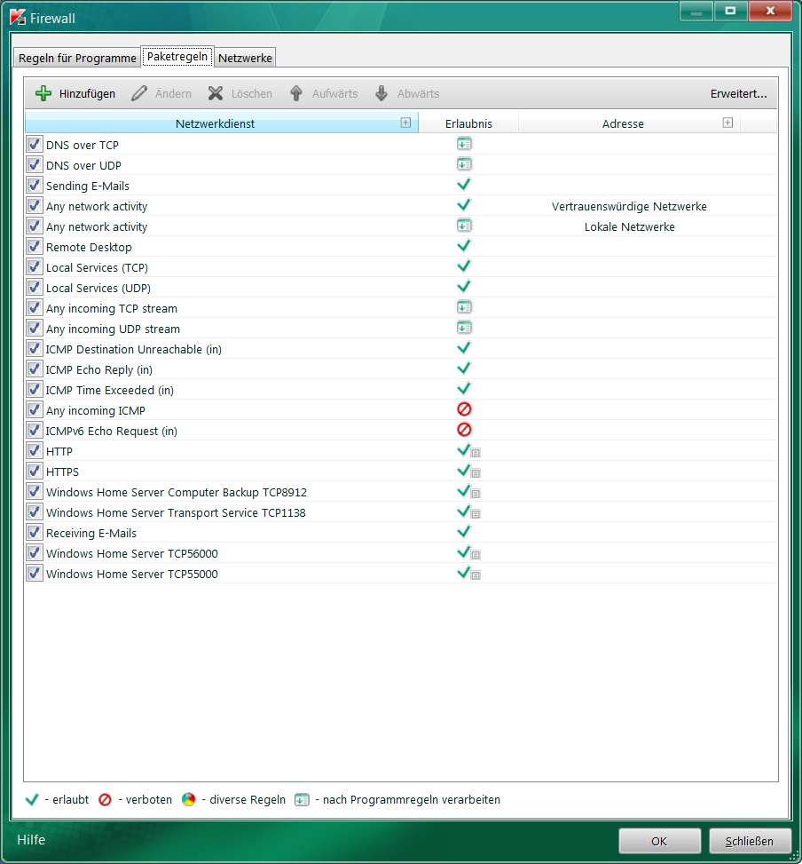Click allowed checkmark for ICMP Echo Reply
Screen dimensions: 802x864
click(x=464, y=369)
